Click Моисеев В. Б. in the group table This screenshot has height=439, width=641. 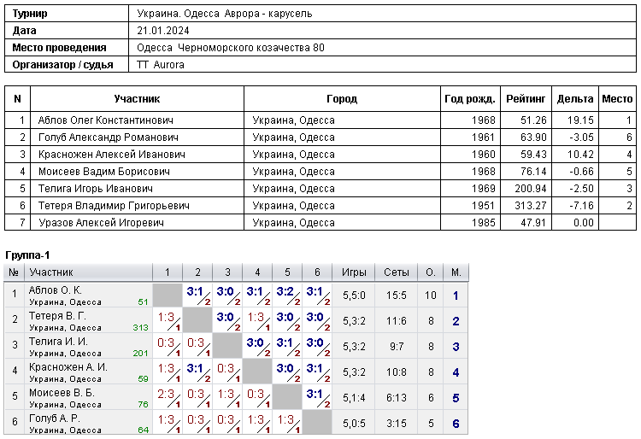62,393
